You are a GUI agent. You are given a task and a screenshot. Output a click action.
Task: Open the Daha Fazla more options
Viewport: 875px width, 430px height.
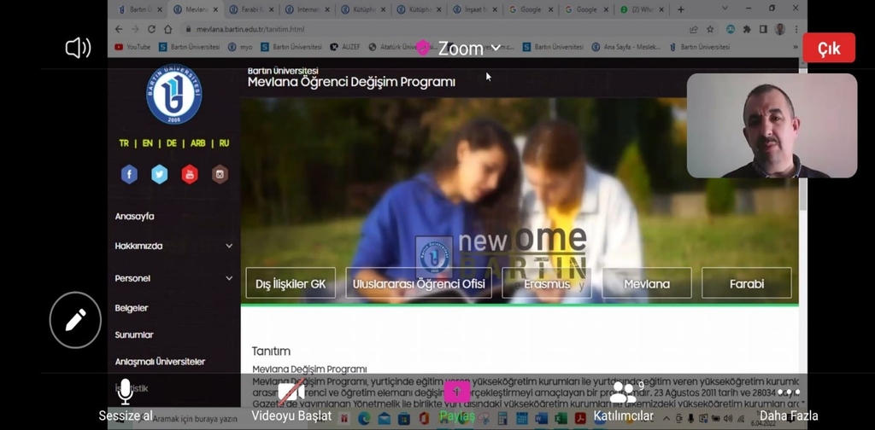pyautogui.click(x=789, y=403)
